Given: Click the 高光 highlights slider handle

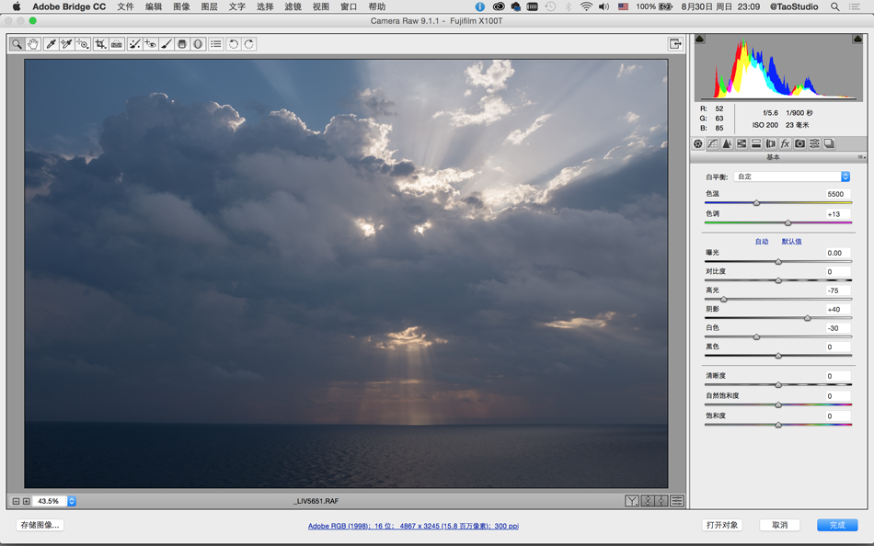Looking at the screenshot, I should pos(723,299).
